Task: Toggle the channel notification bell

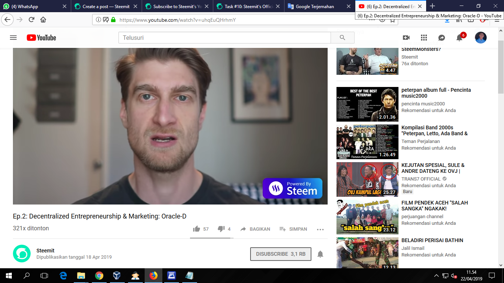Action: [x=320, y=254]
